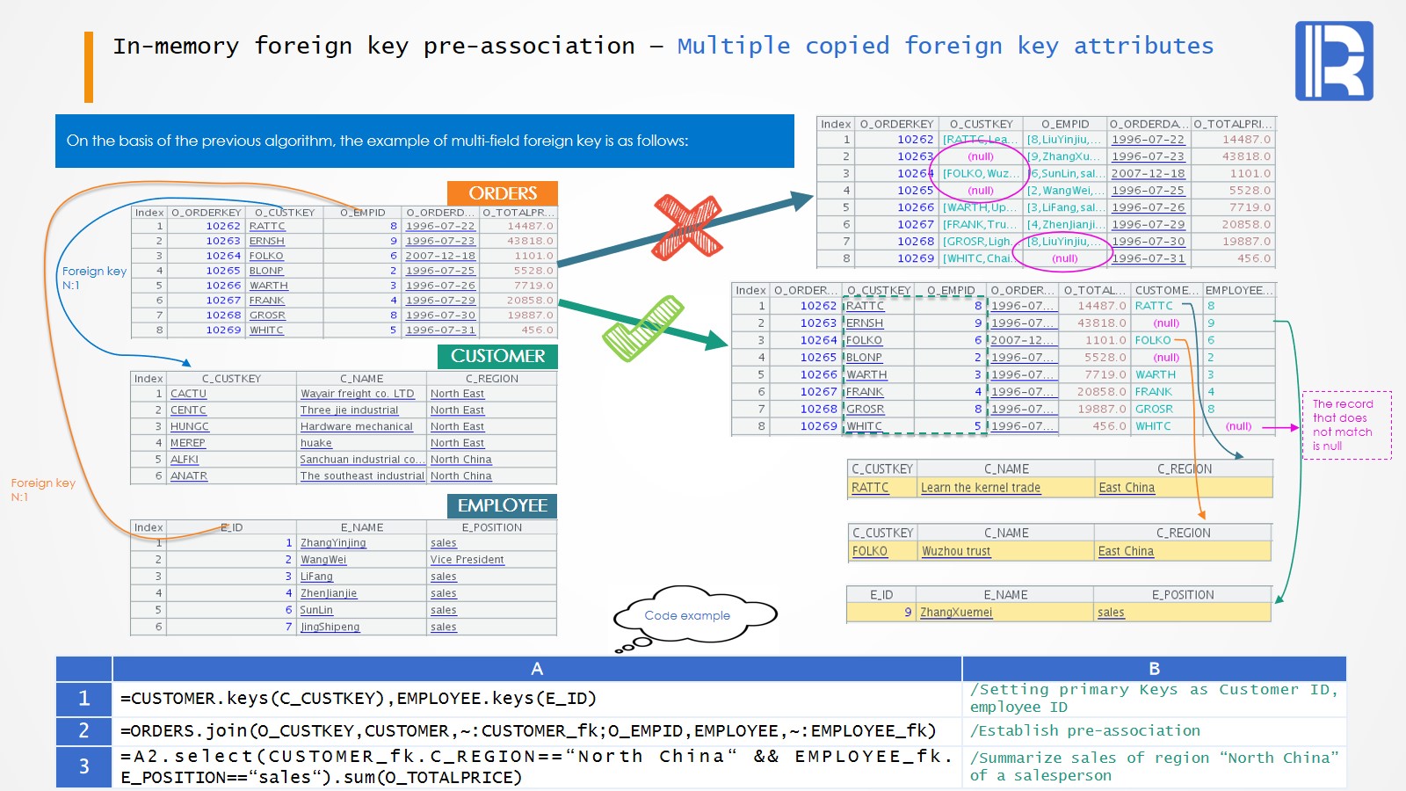Click the record is null note box
The height and width of the screenshot is (791, 1406).
point(1346,425)
